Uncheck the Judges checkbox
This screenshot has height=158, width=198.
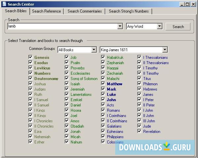click(x=30, y=89)
